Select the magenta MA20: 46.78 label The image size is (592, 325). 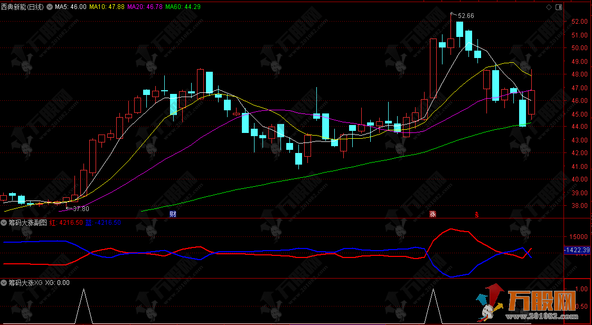click(x=145, y=7)
